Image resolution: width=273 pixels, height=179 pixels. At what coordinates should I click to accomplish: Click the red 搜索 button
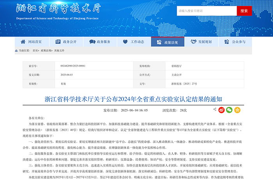coord(244,11)
